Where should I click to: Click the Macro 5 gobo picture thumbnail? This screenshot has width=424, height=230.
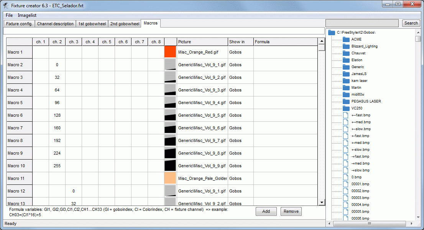click(170, 103)
